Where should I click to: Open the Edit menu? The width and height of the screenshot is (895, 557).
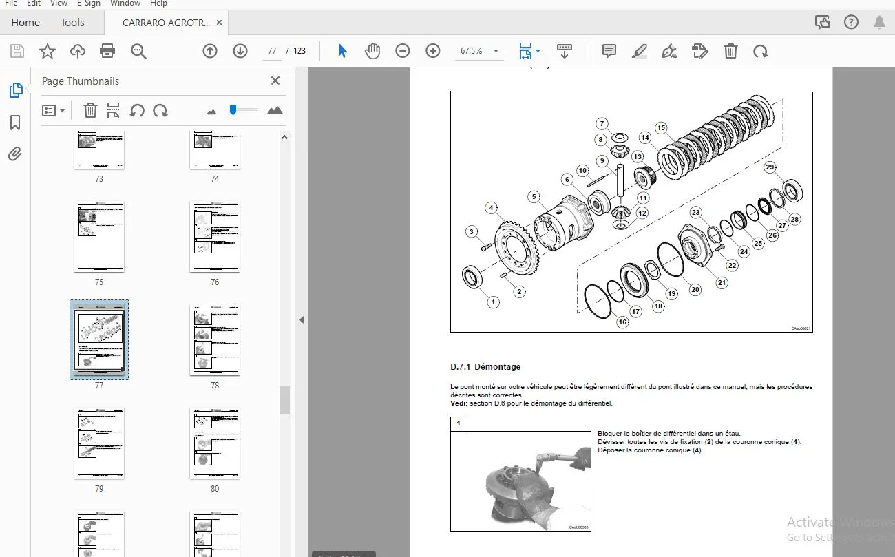34,3
